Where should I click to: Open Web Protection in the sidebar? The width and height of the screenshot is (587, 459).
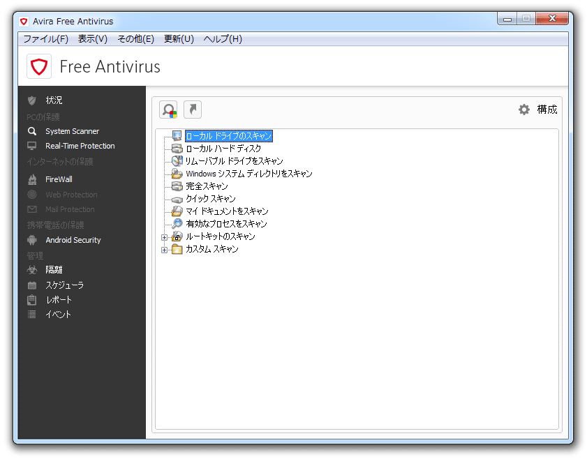(71, 195)
